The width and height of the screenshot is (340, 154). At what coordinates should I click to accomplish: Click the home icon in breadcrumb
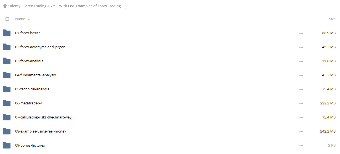[x=5, y=6]
